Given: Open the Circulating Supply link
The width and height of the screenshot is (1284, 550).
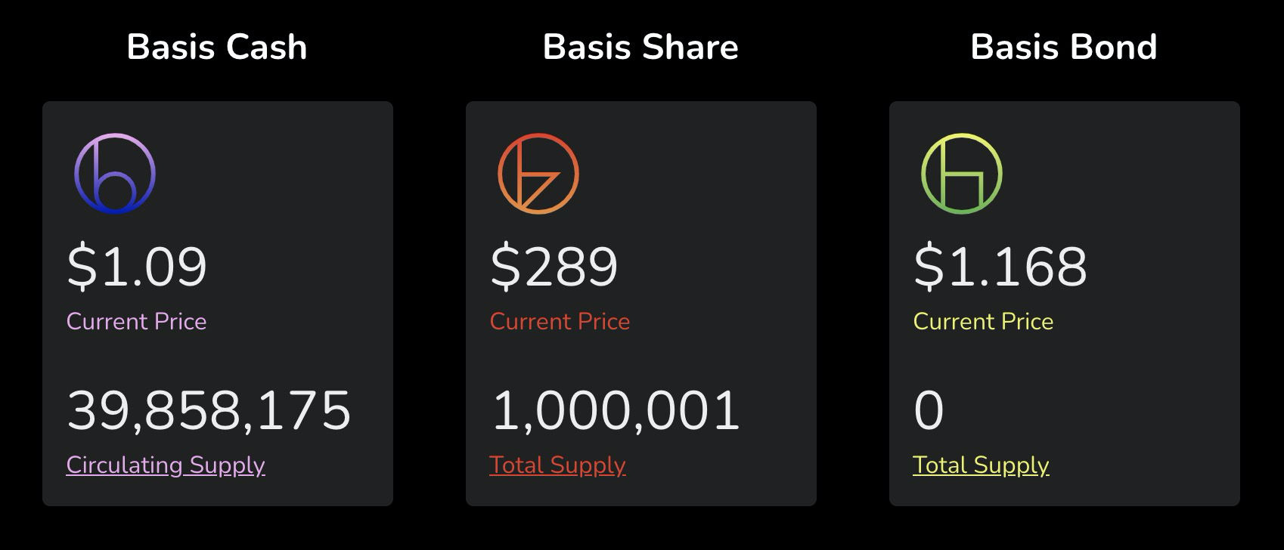Looking at the screenshot, I should tap(166, 465).
